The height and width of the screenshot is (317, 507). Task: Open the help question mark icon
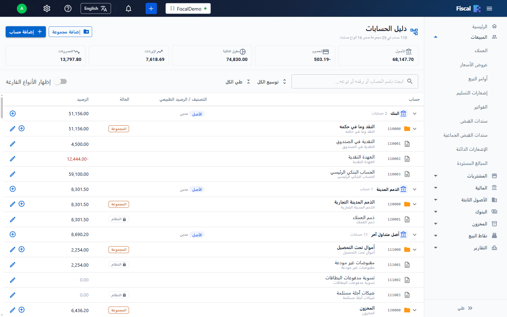click(x=68, y=8)
